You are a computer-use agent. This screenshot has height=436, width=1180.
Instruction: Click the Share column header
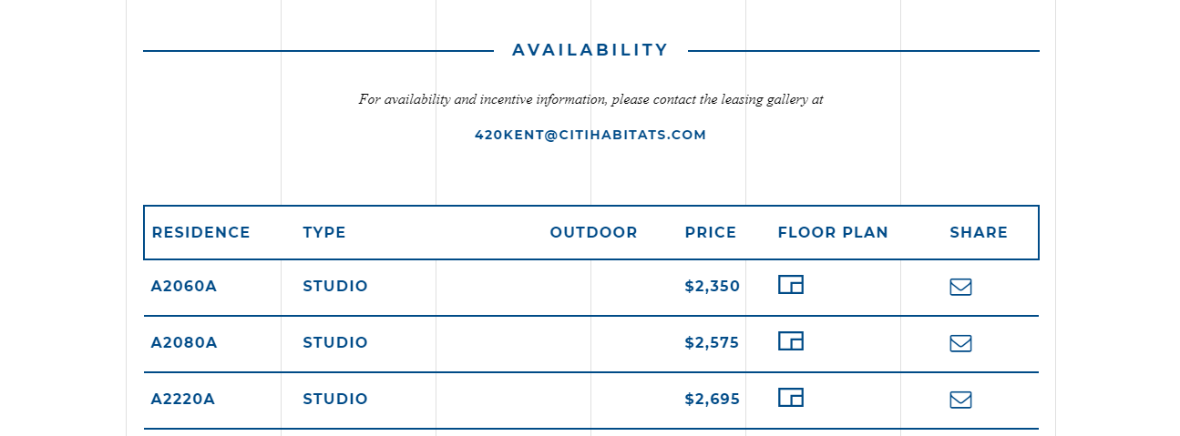(x=979, y=232)
